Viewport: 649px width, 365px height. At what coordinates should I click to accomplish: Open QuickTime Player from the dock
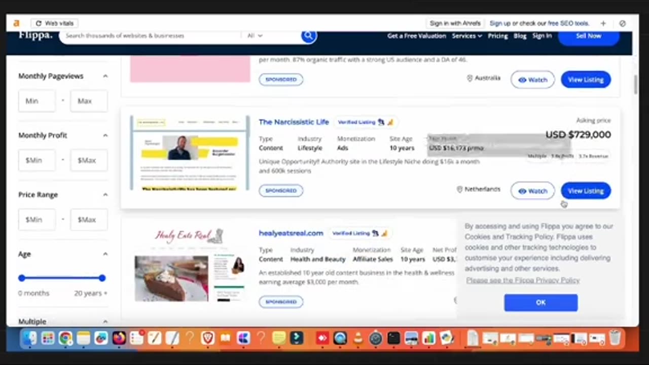(x=340, y=338)
